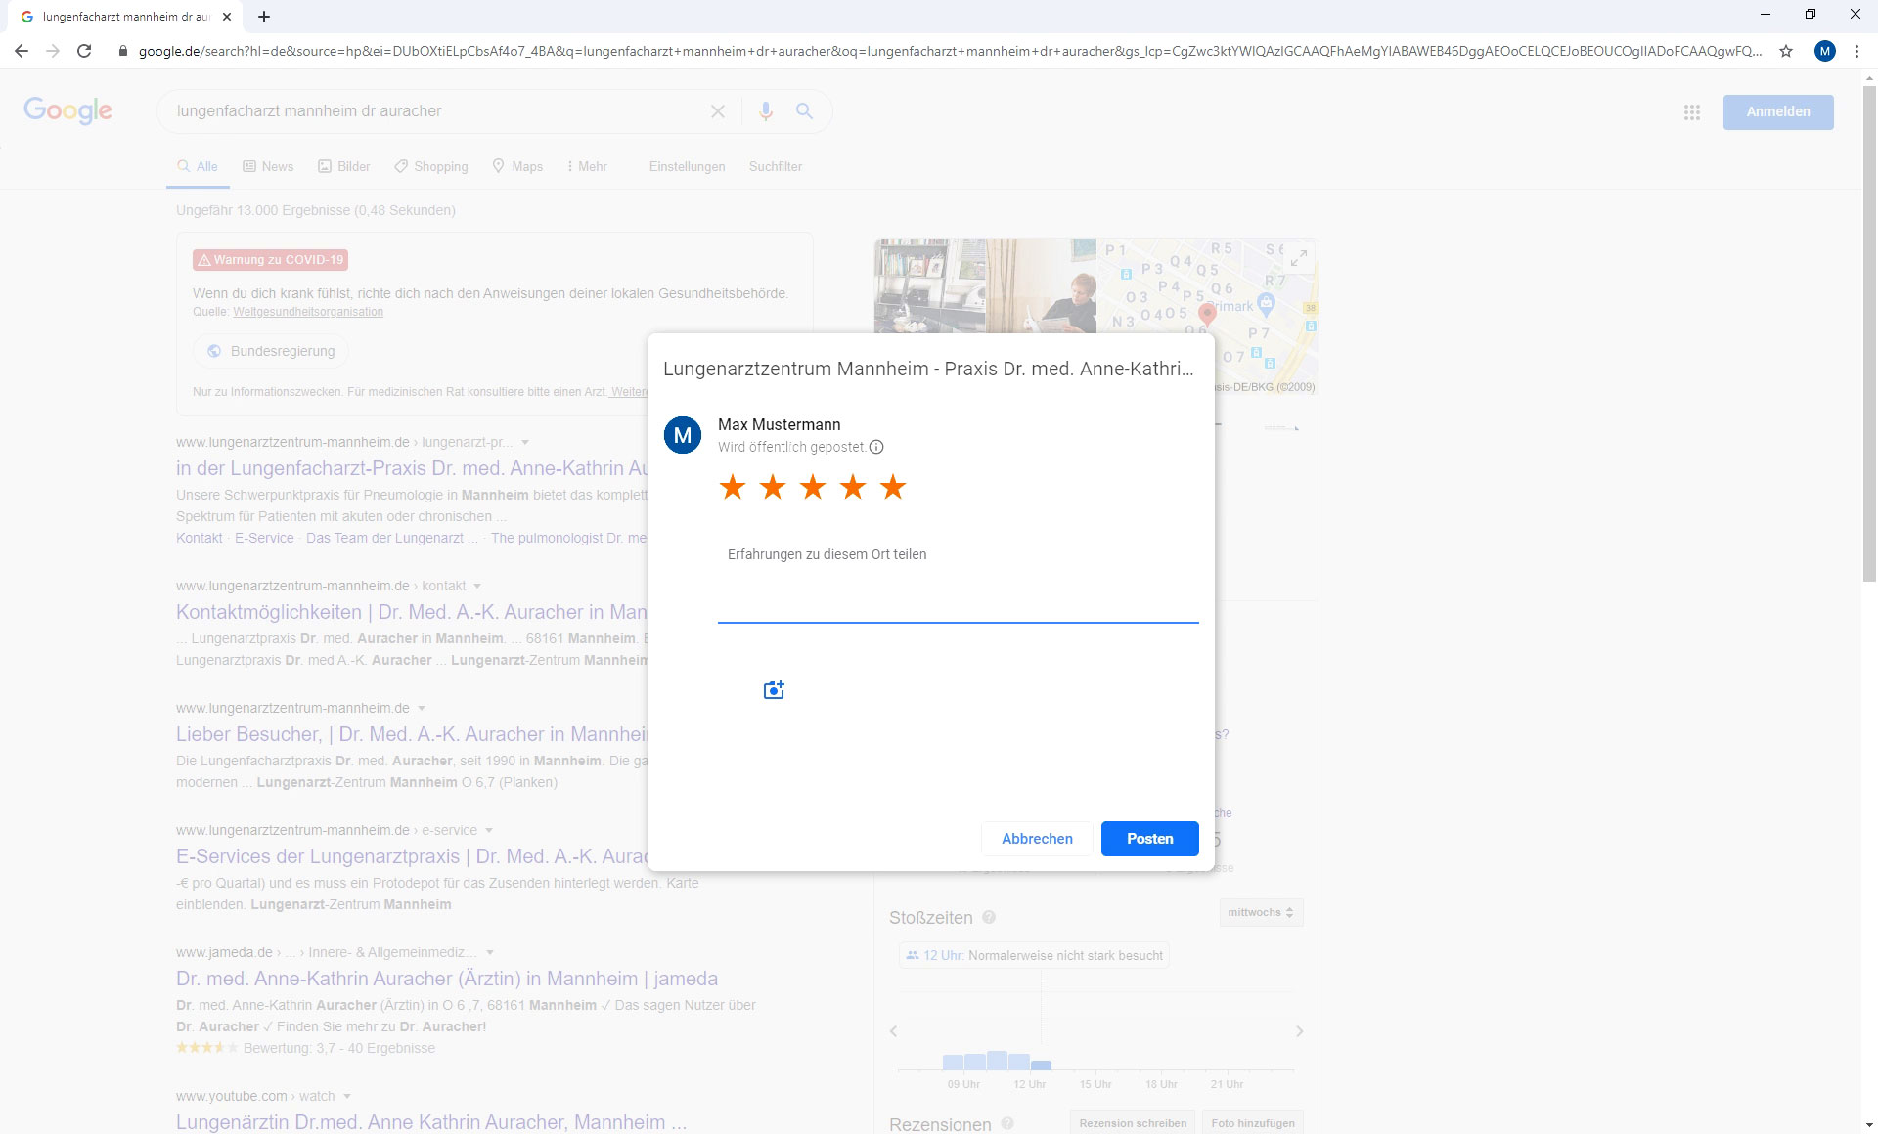Image resolution: width=1878 pixels, height=1134 pixels.
Task: Open public posting info icon
Action: (x=876, y=447)
